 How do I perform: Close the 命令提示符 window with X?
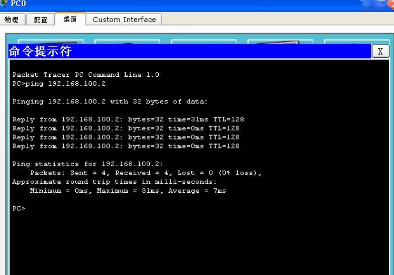380,51
